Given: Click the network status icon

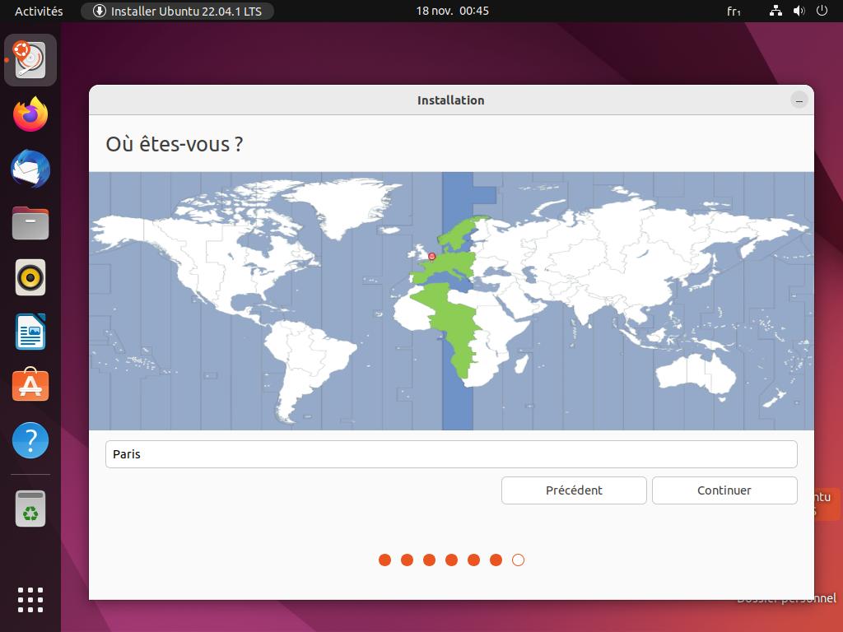Looking at the screenshot, I should 775,11.
